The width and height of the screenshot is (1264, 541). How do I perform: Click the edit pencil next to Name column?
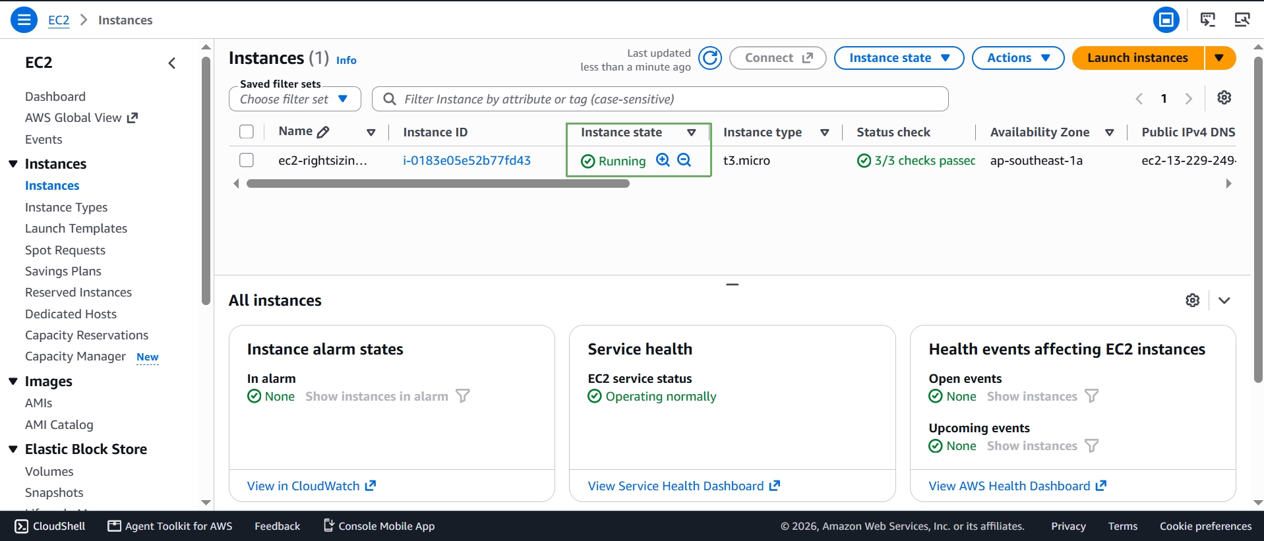coord(323,132)
